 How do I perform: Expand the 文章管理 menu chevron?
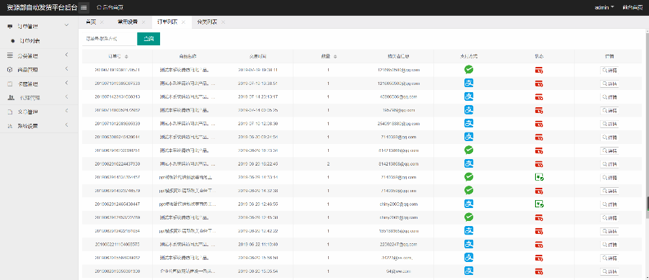[x=66, y=112]
